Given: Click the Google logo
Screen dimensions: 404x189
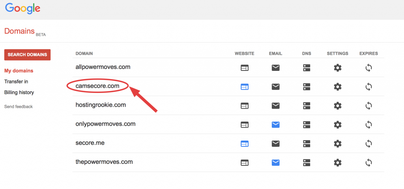Looking at the screenshot, I should [x=22, y=9].
